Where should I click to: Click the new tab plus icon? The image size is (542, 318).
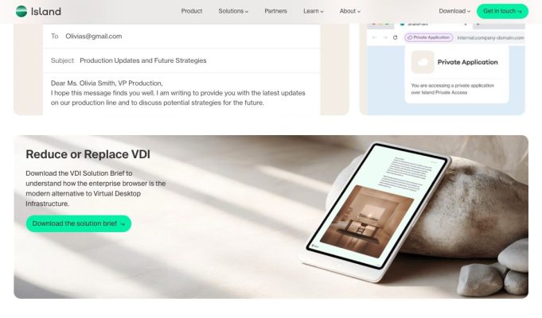478,25
